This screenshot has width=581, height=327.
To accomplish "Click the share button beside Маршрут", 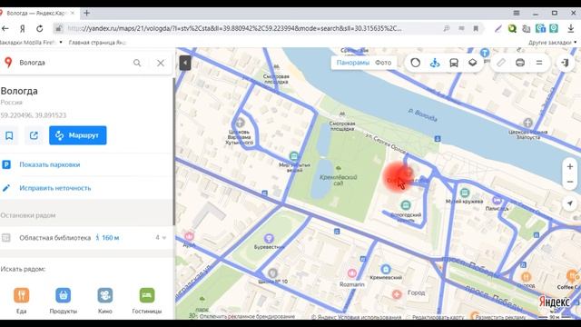I will coord(34,135).
